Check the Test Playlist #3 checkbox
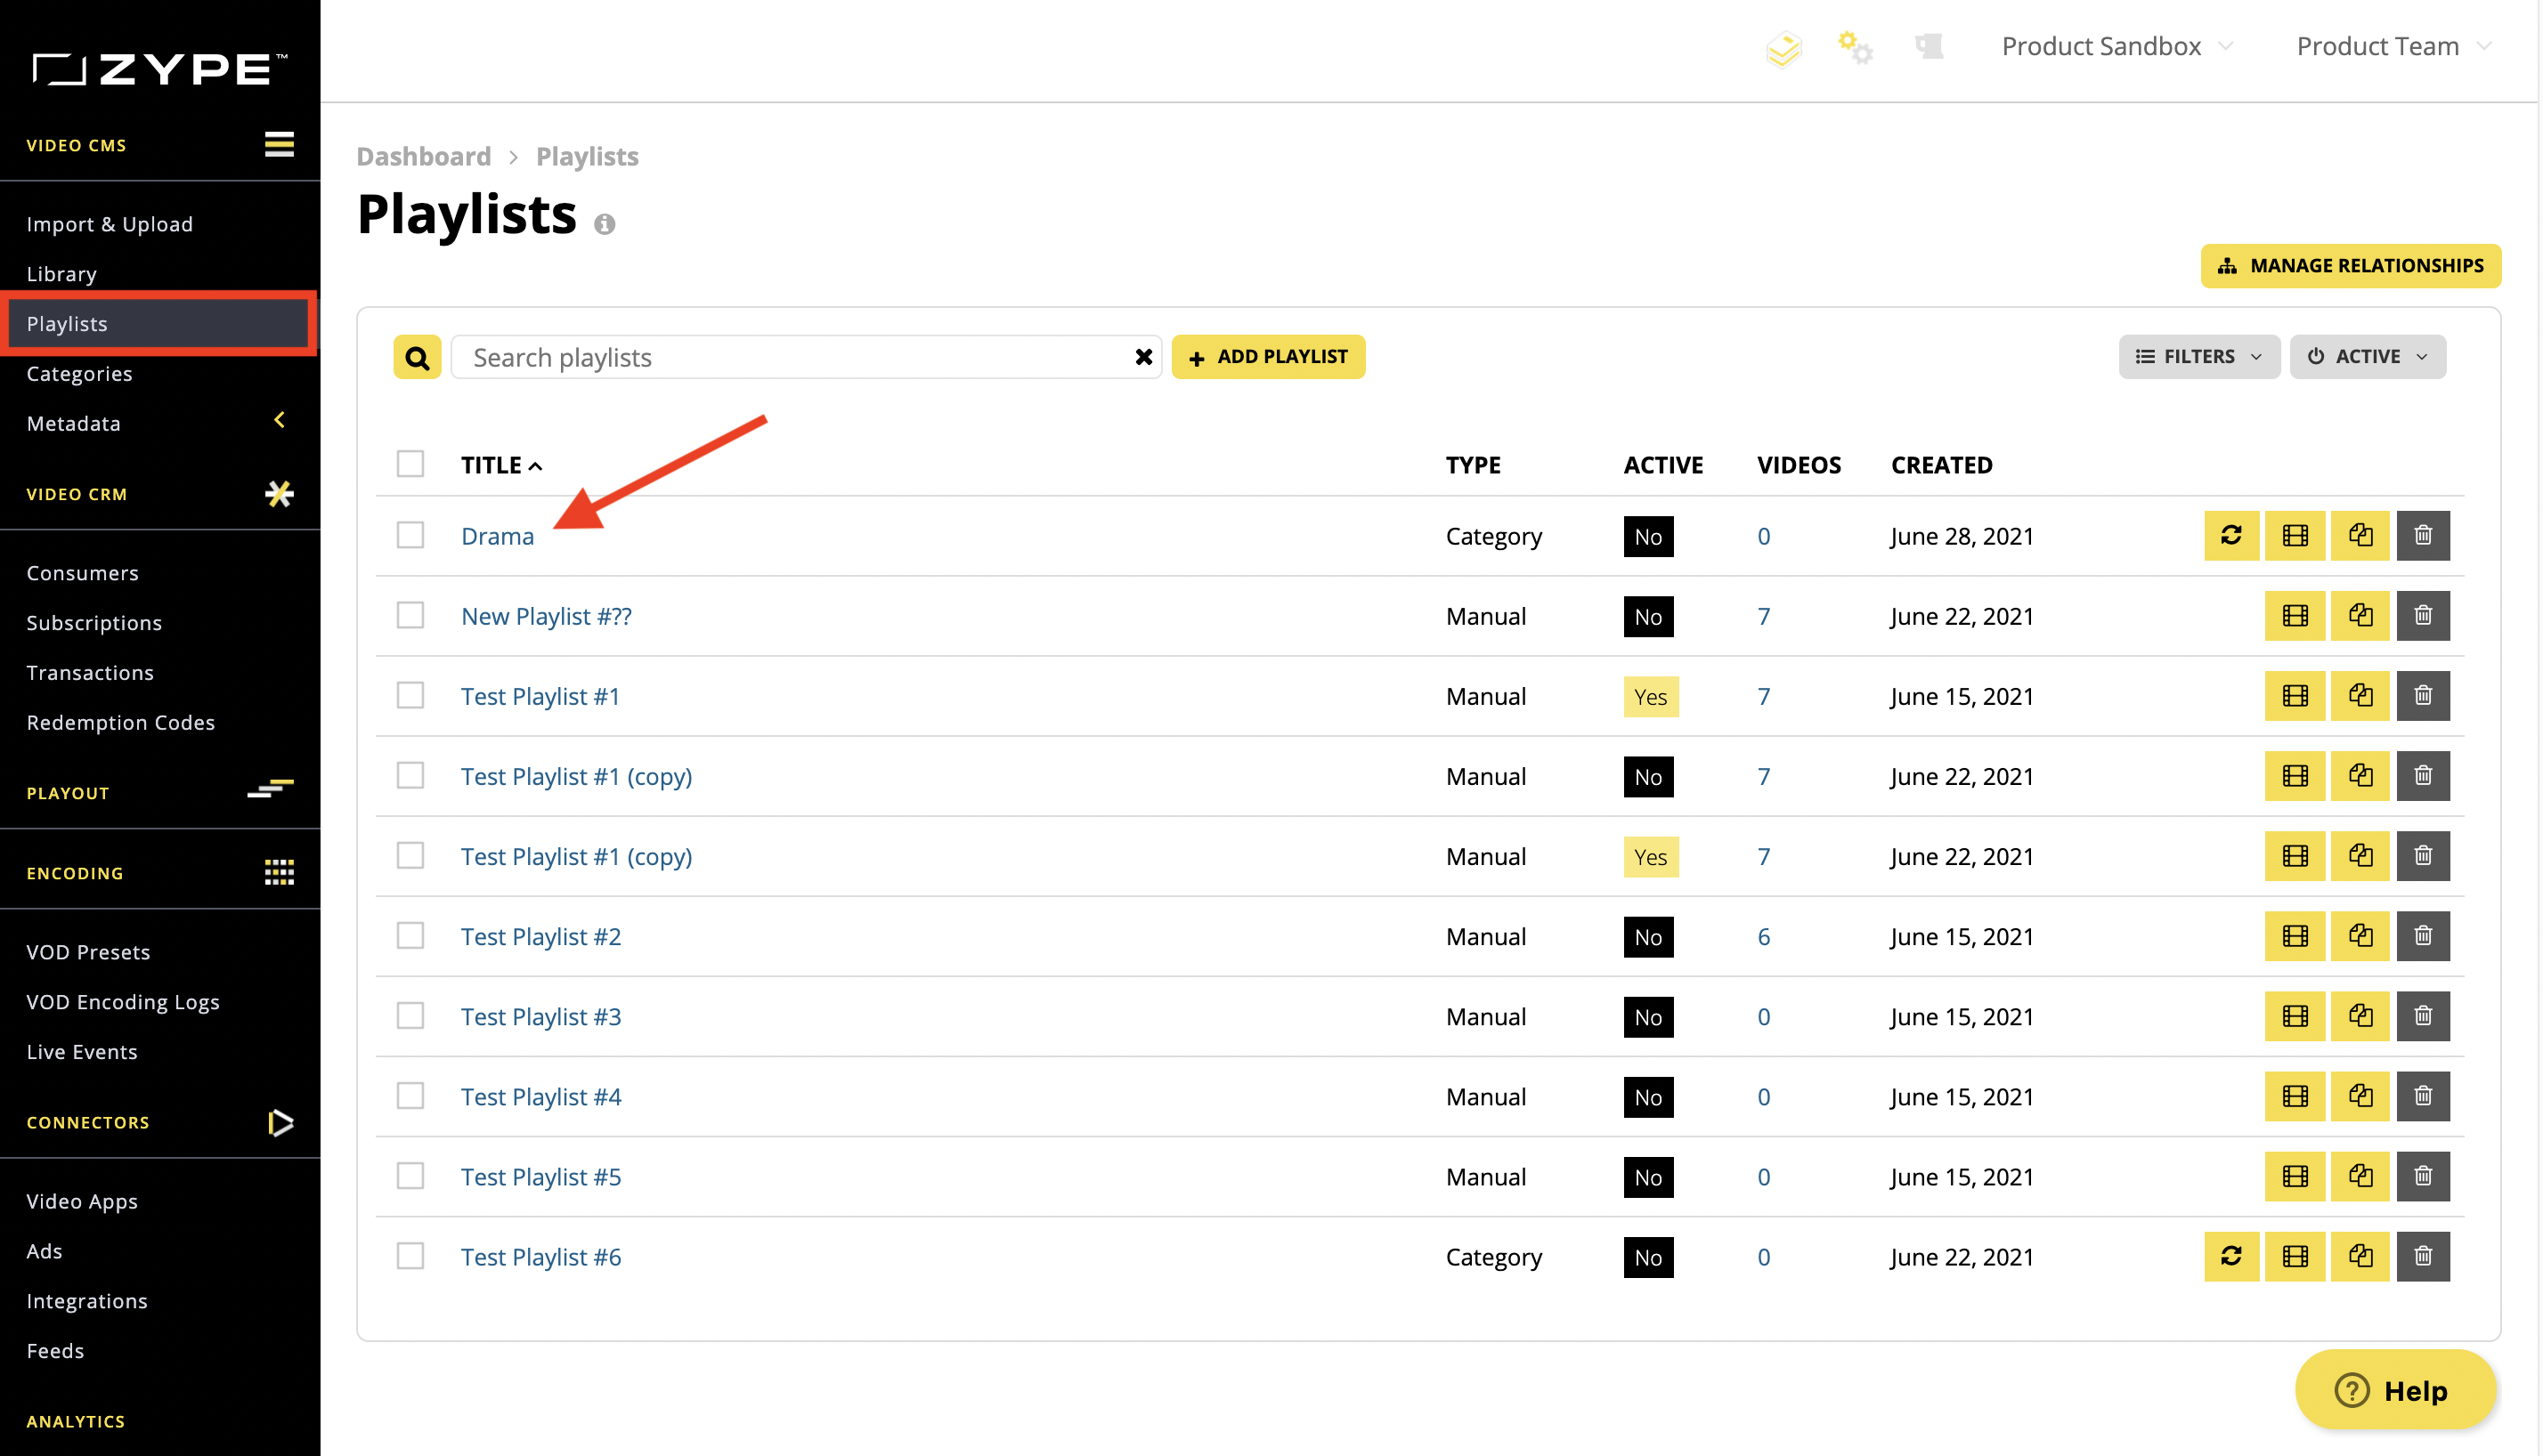The height and width of the screenshot is (1456, 2543). click(410, 1015)
